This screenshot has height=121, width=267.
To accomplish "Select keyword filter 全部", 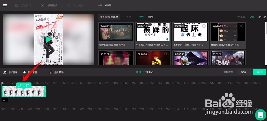I will [x=252, y=17].
